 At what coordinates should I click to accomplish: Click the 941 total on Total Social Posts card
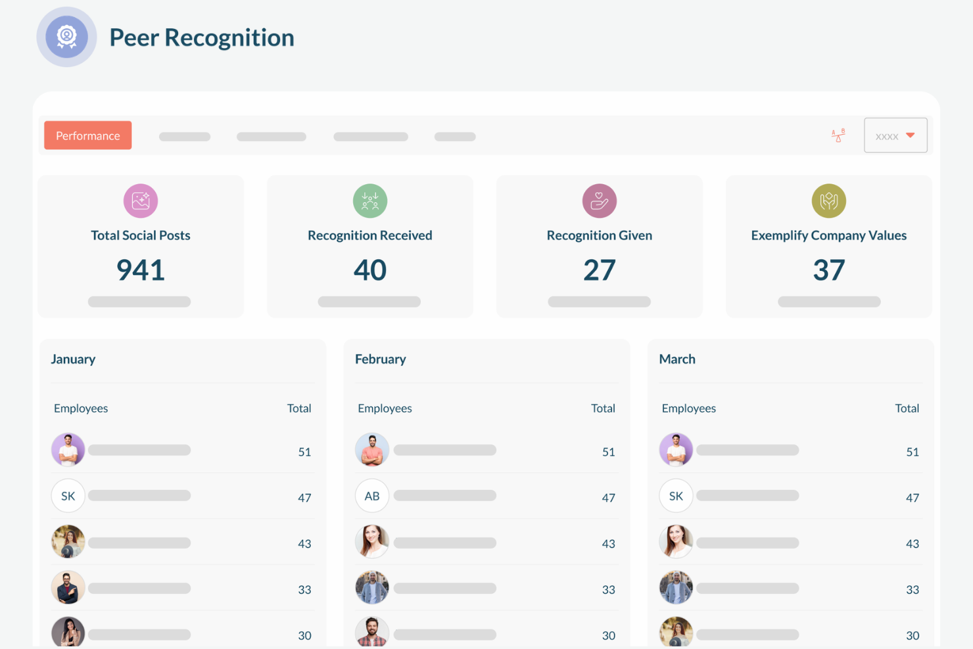140,270
